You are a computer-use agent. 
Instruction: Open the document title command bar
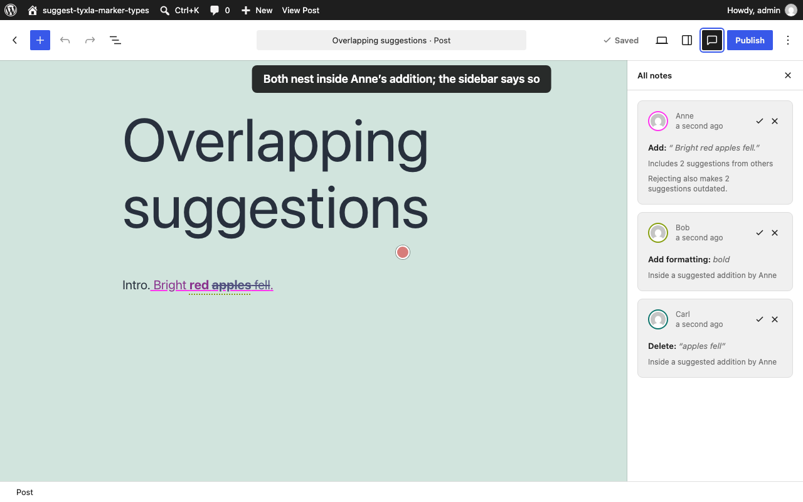[391, 40]
